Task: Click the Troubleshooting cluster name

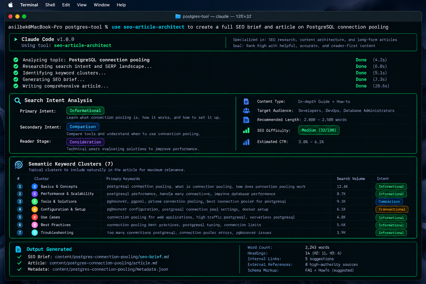Action: [57, 233]
